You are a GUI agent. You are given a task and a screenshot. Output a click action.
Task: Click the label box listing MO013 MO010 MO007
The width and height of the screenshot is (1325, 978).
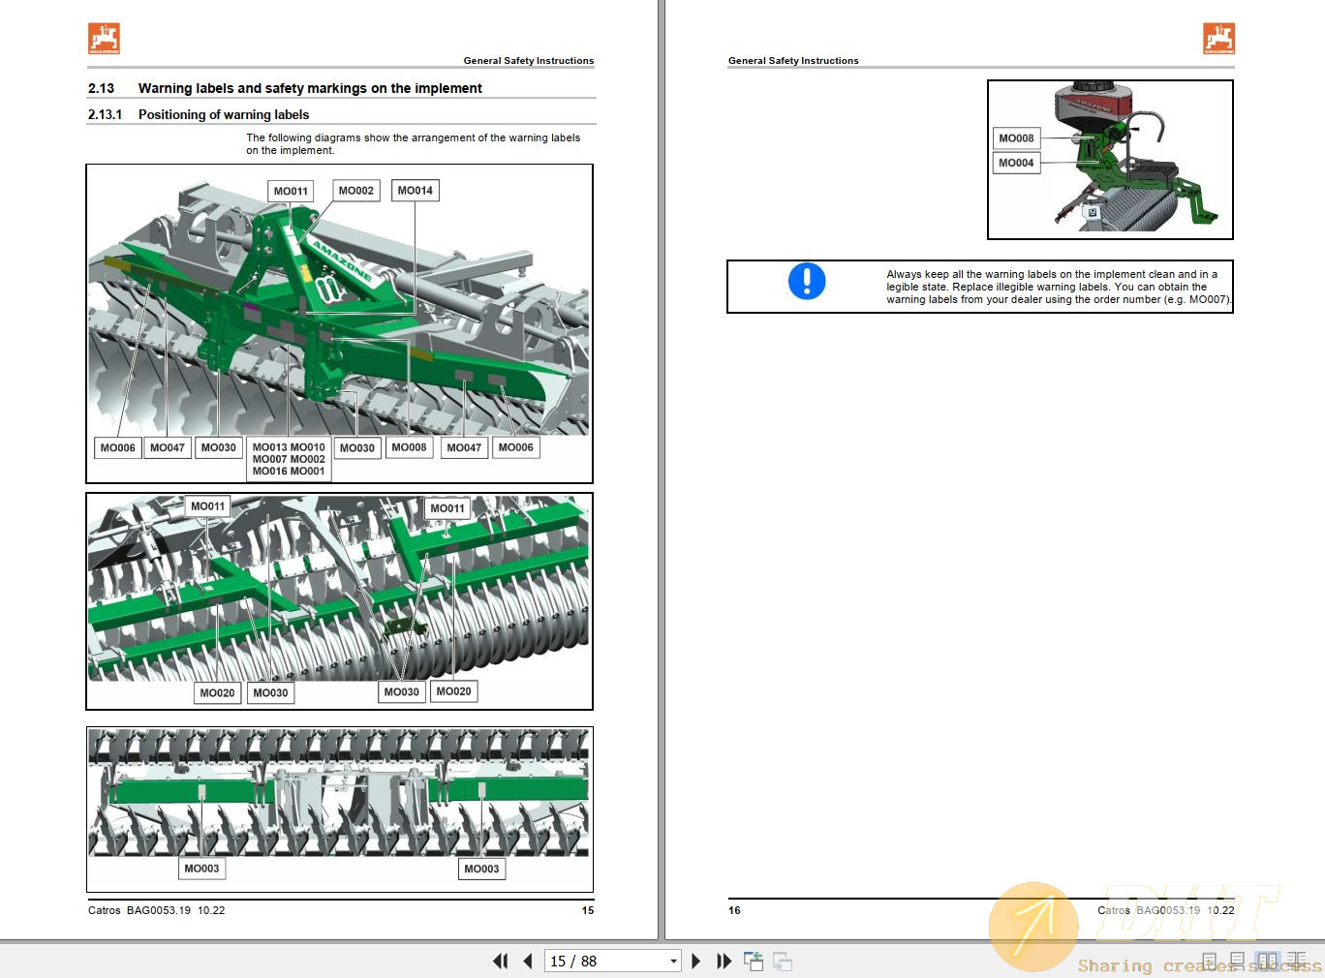point(289,459)
